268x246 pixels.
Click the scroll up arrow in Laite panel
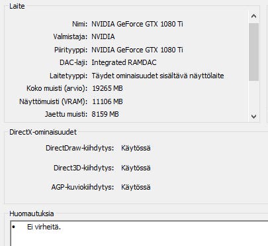click(x=253, y=16)
